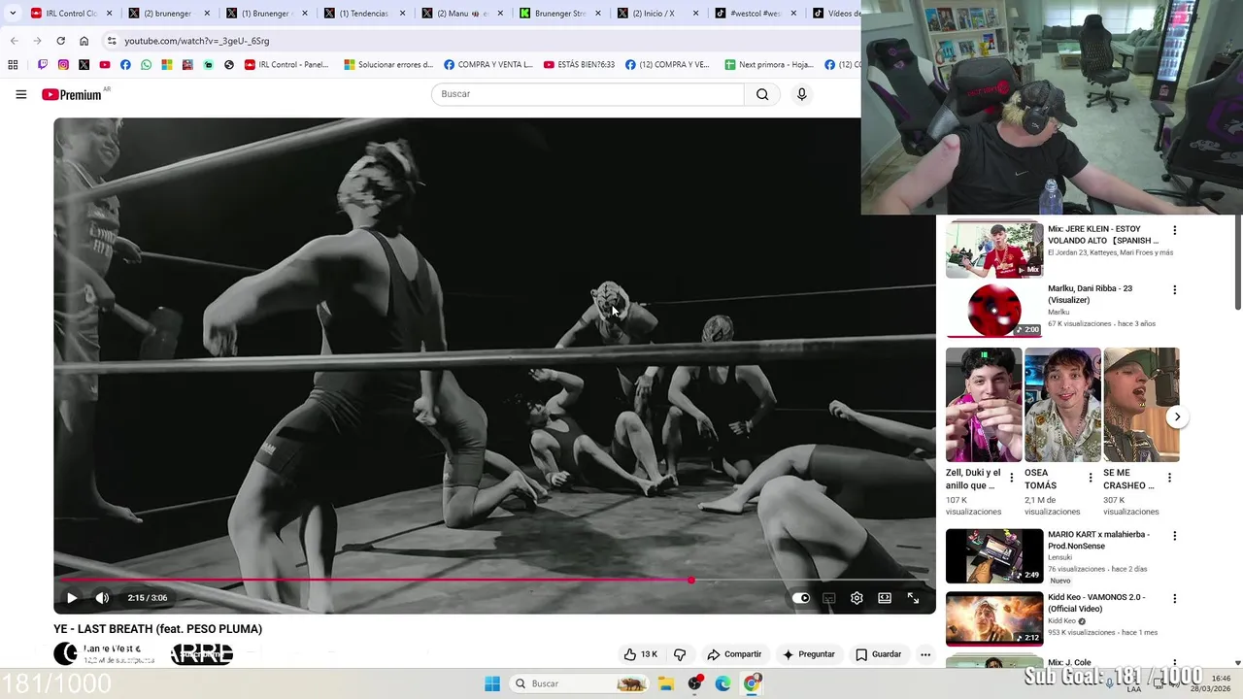Go back in browser history
Screen dimensions: 1243x699
(14, 41)
